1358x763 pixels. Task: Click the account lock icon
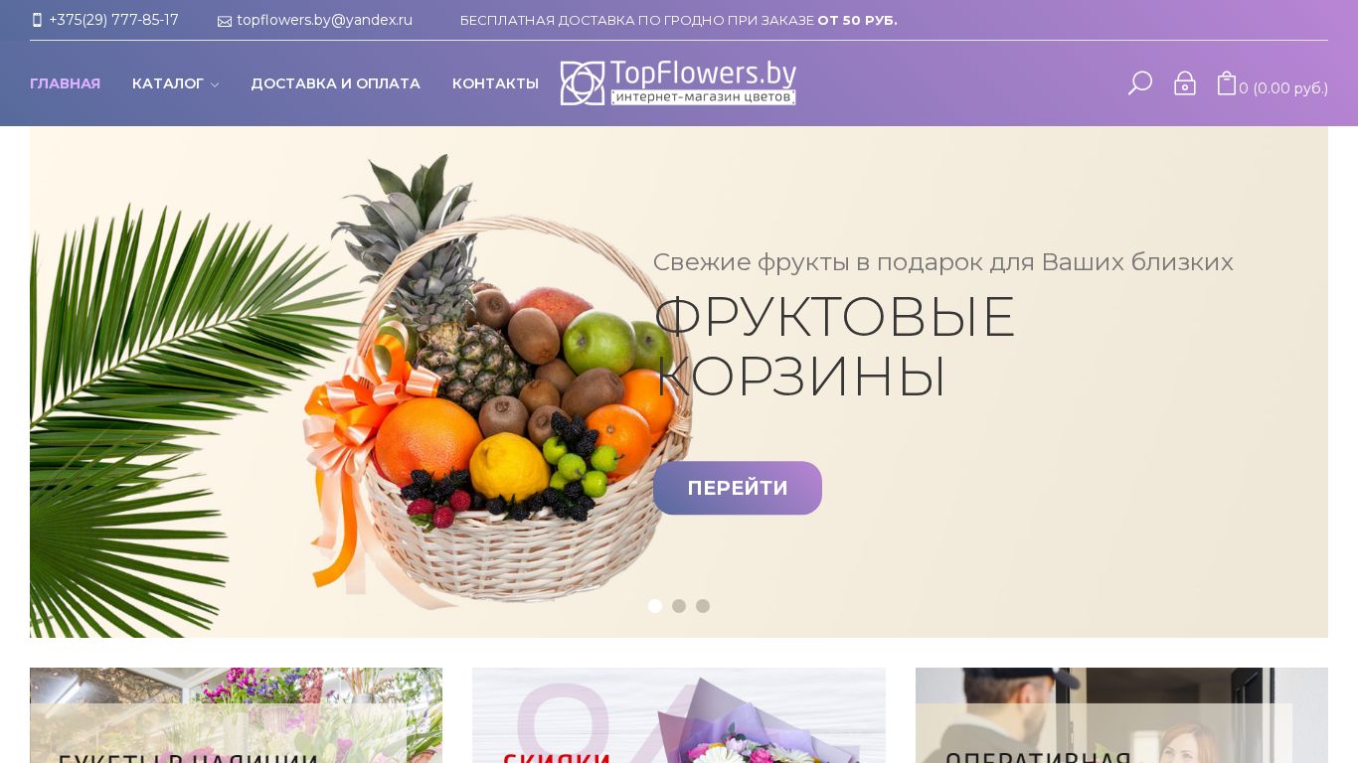pos(1184,83)
